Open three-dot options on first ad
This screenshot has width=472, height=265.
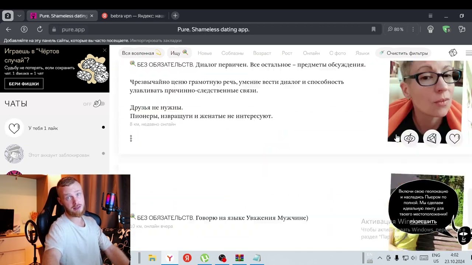tap(131, 138)
